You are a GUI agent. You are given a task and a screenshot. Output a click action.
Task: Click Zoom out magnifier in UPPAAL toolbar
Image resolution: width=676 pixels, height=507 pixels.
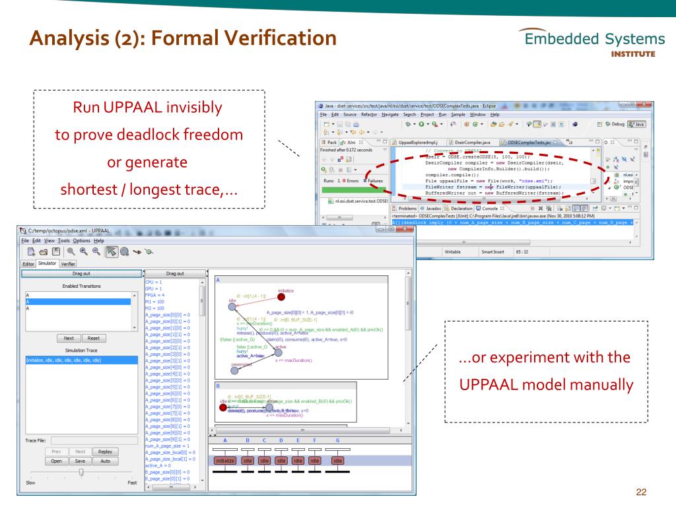[96, 252]
